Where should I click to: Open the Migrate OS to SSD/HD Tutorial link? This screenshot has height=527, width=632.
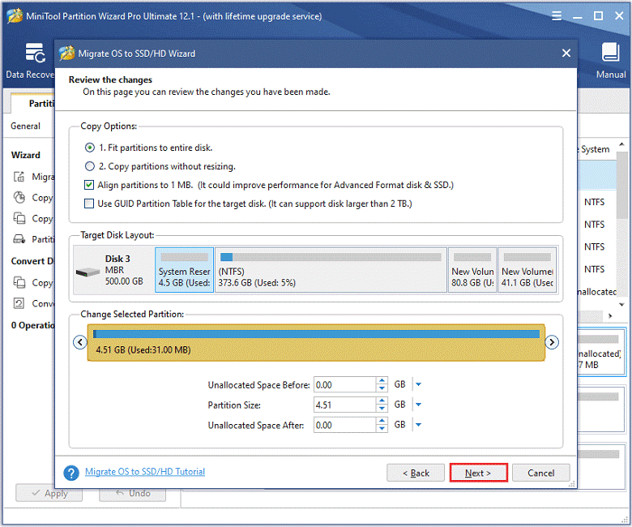click(145, 471)
